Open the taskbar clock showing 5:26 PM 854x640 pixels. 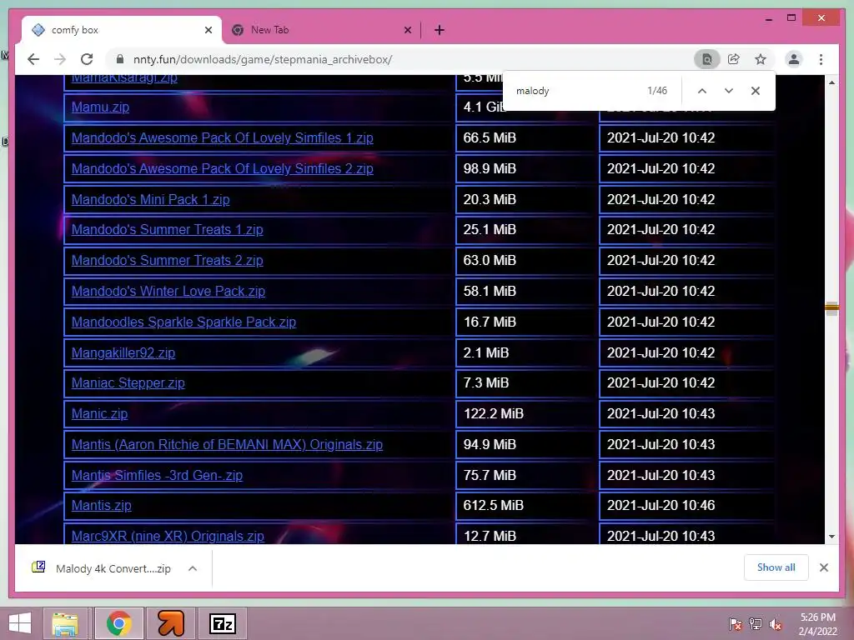pyautogui.click(x=817, y=623)
